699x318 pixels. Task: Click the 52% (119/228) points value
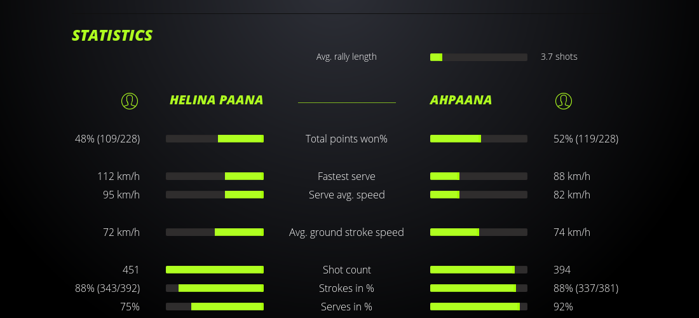pyautogui.click(x=586, y=139)
